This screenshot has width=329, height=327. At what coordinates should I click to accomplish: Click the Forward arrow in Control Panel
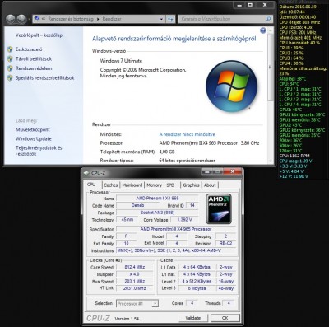(x=21, y=19)
